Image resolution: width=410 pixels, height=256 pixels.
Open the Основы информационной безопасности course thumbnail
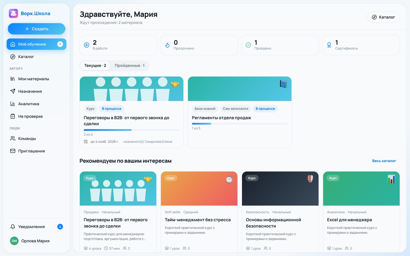pyautogui.click(x=280, y=189)
